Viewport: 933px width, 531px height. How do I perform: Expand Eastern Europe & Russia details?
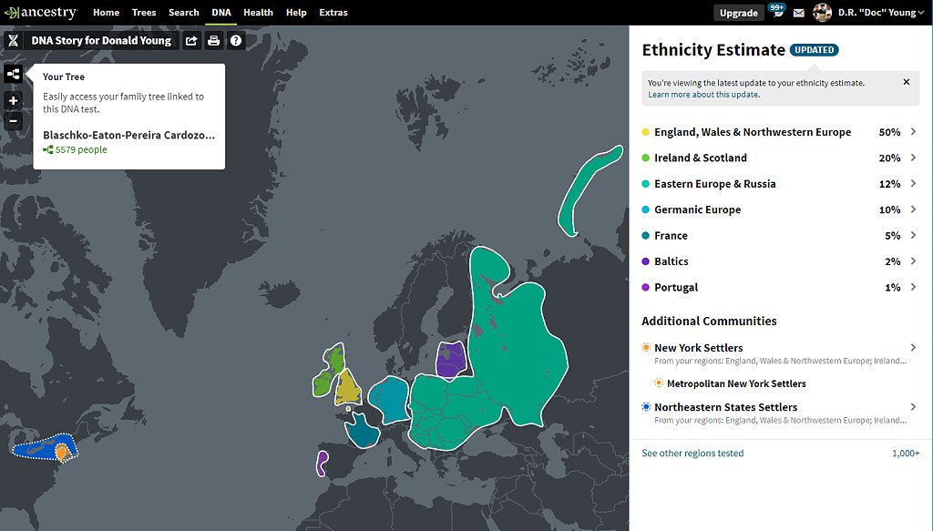(x=913, y=183)
